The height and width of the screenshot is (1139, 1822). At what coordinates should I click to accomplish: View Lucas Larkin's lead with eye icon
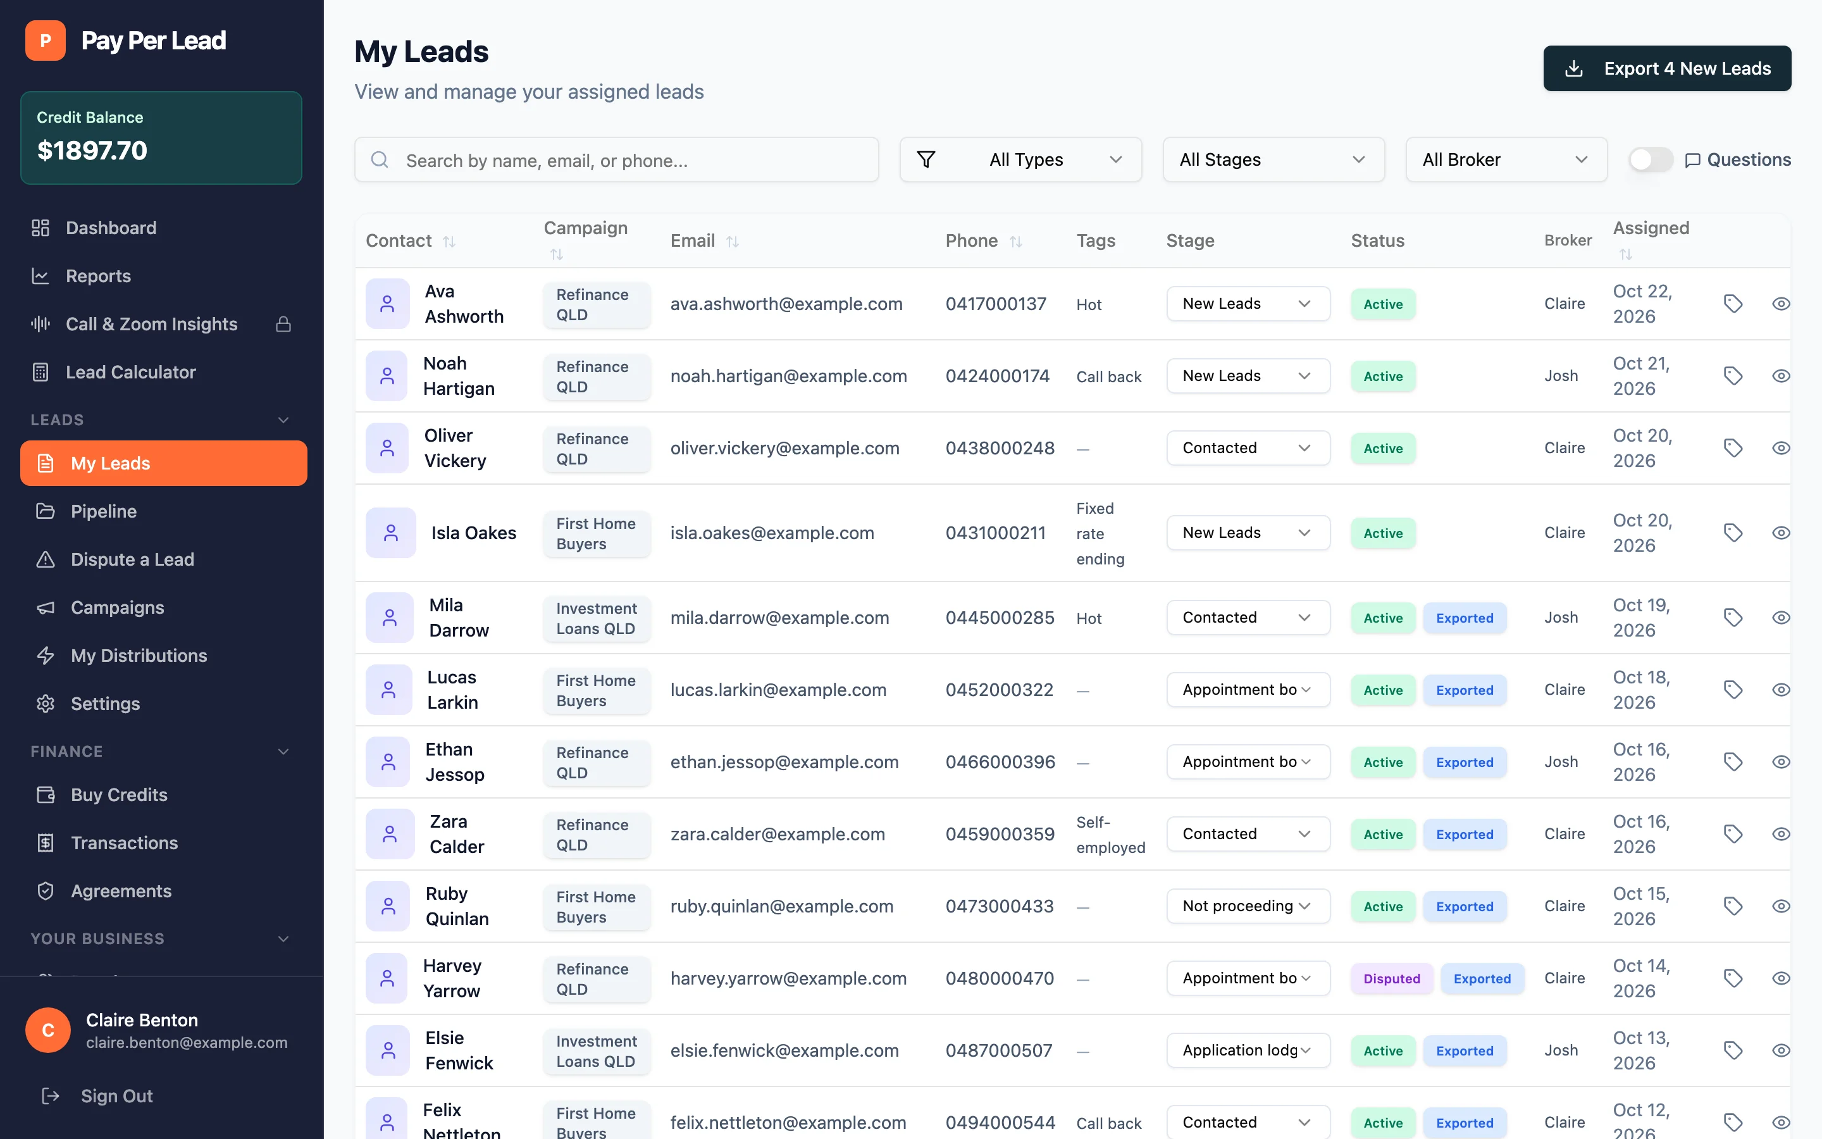[x=1781, y=690]
